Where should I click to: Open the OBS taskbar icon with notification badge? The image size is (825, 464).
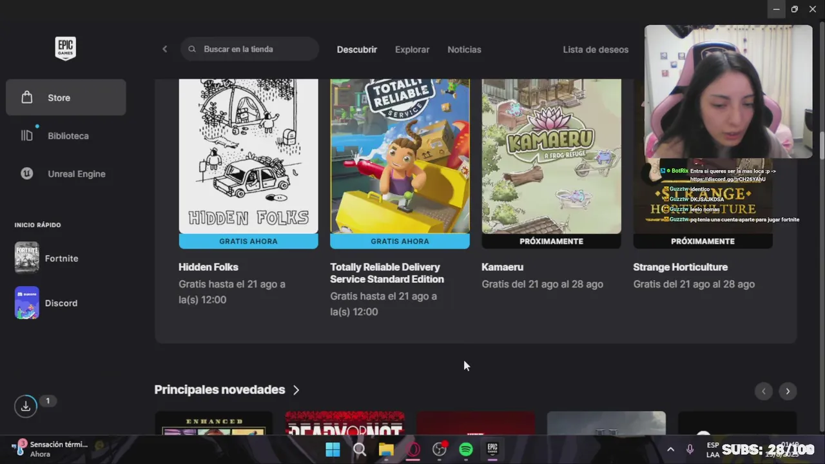pos(440,449)
